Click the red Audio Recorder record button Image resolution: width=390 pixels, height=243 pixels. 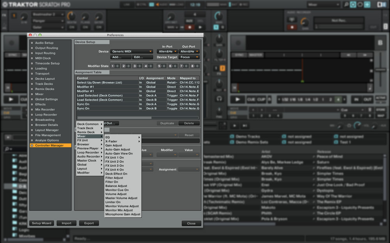coord(291,27)
